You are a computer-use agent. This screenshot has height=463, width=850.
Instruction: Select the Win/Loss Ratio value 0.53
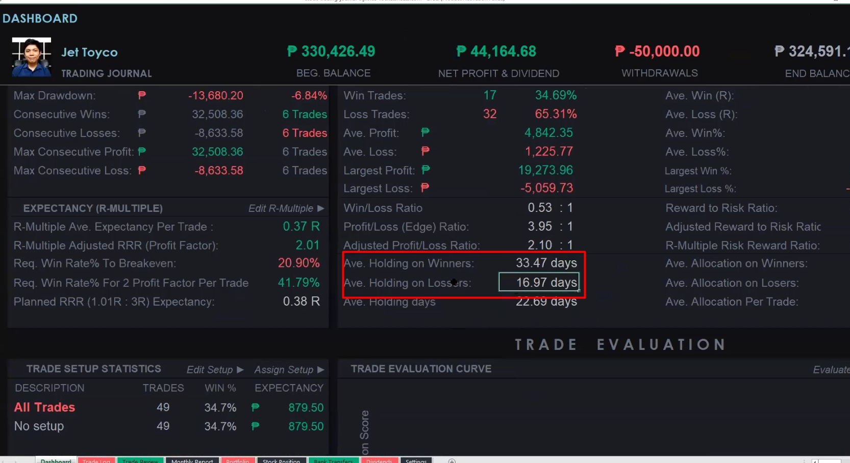click(540, 207)
